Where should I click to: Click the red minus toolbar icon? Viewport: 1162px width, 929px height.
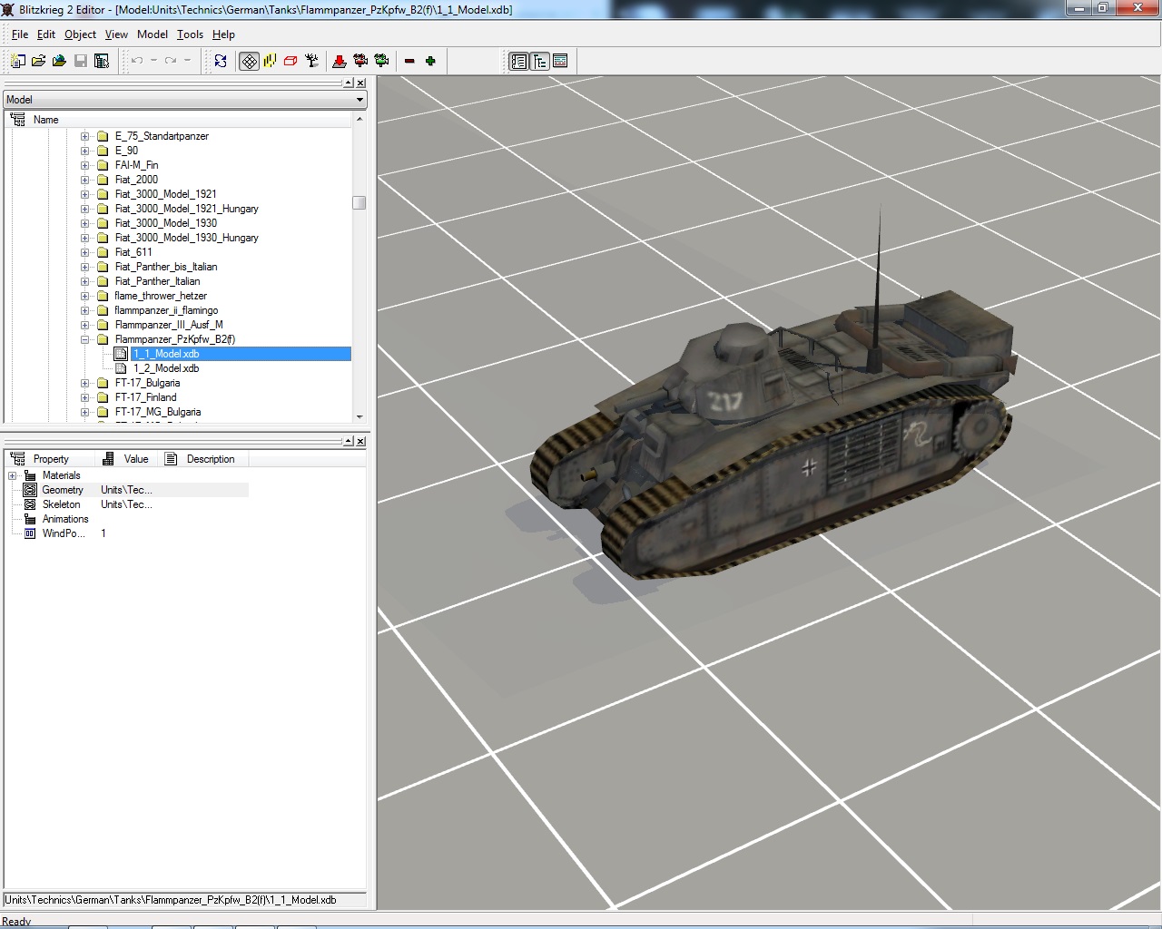point(409,61)
